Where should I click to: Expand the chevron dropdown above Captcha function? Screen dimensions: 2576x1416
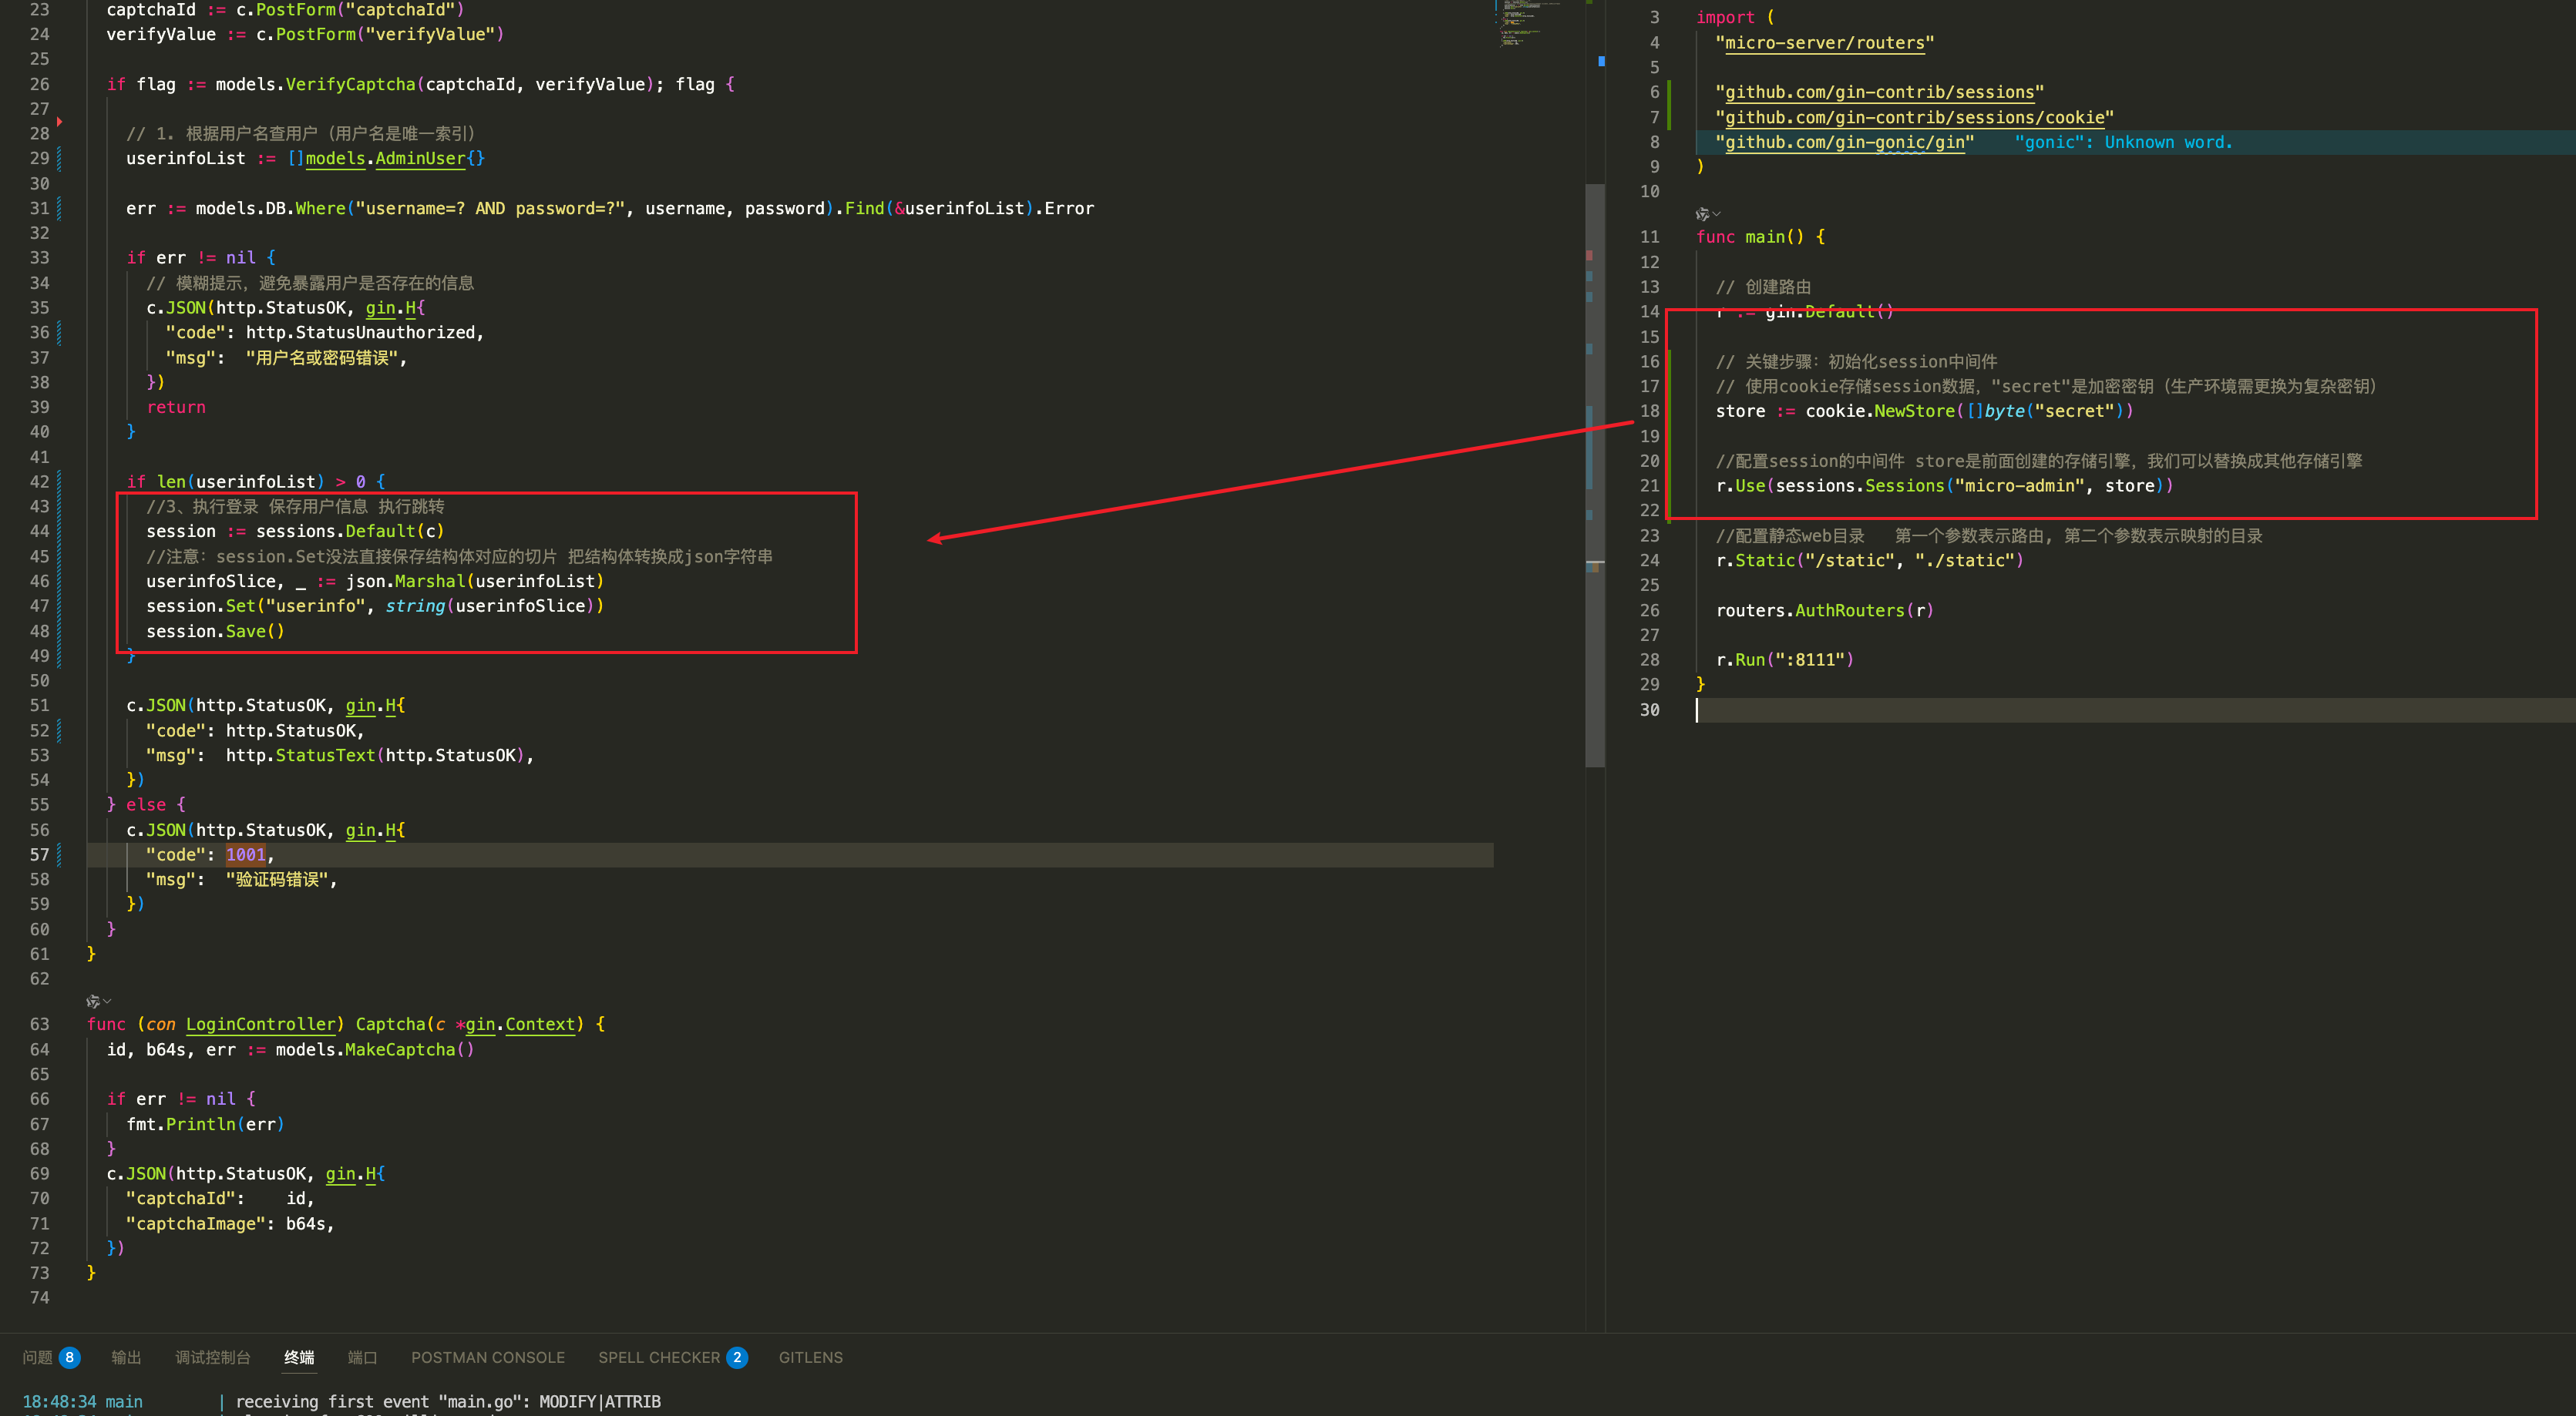coord(107,1002)
